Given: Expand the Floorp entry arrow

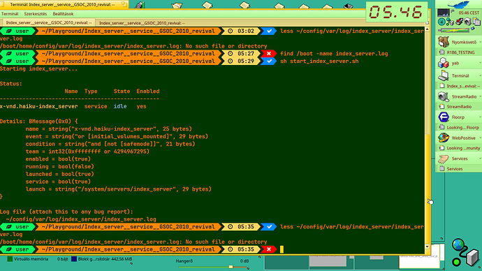Looking at the screenshot, I should 480,117.
